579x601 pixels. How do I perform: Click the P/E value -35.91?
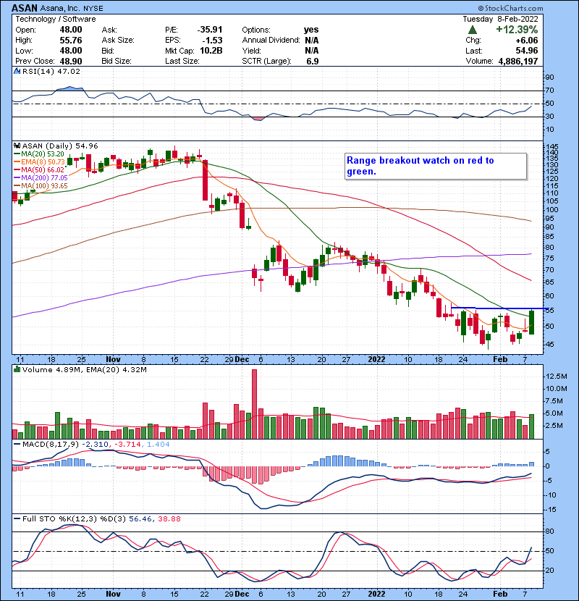point(210,30)
